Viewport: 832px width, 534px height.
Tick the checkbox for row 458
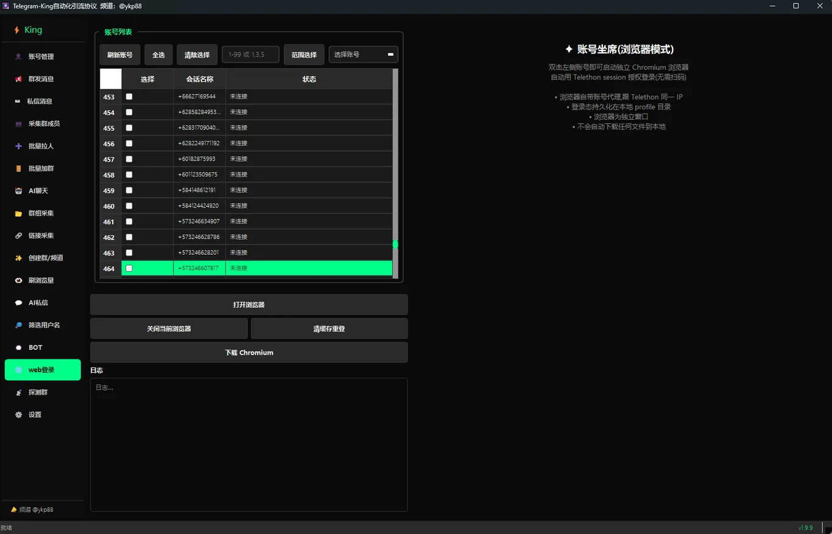click(x=129, y=175)
